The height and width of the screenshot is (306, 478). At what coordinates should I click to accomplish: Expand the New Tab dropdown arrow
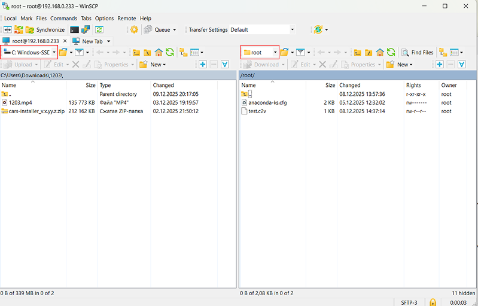point(108,41)
